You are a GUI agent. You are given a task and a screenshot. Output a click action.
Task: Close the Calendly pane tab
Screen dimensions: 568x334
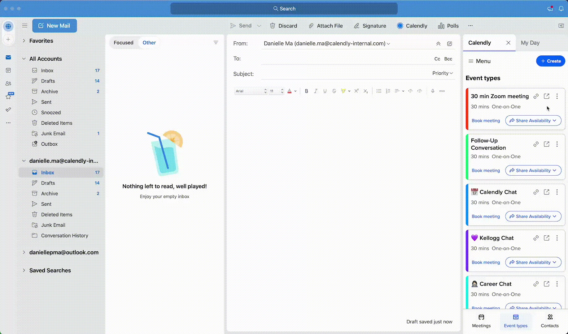(508, 43)
